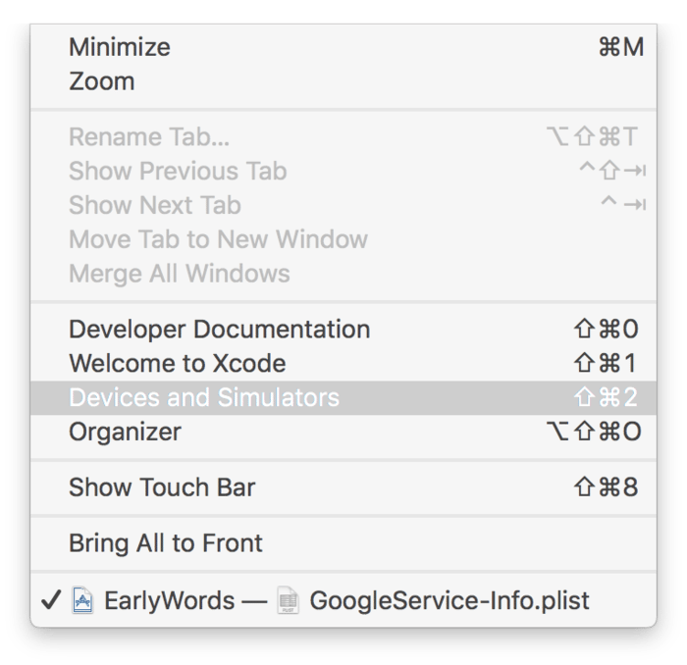Image resolution: width=687 pixels, height=665 pixels.
Task: Click Show Next Tab
Action: (x=155, y=205)
